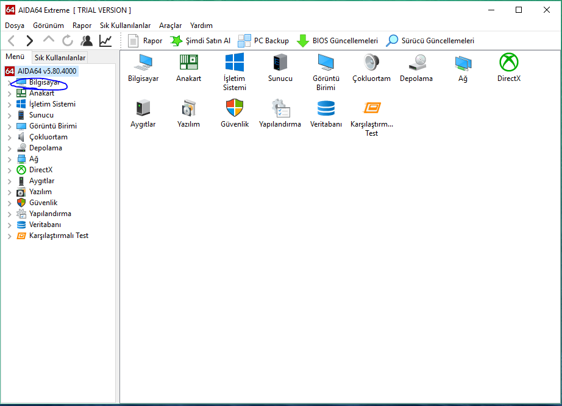Open the Aygıtlar devices icon in main pane
This screenshot has width=562, height=406.
143,108
